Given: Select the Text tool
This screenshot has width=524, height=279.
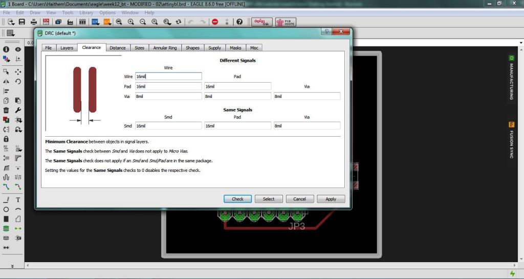Looking at the screenshot, I should [x=18, y=200].
